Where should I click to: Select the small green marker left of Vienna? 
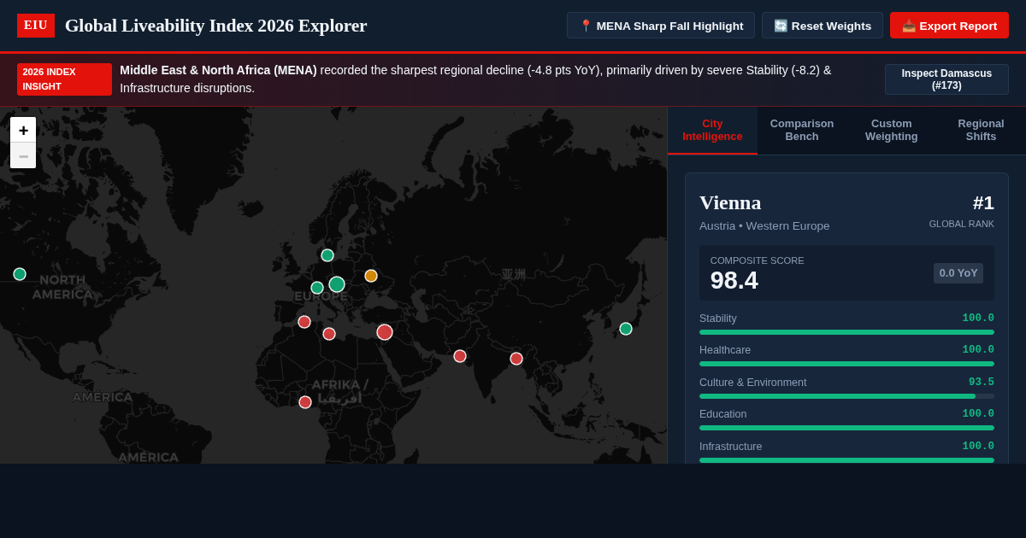tap(317, 288)
